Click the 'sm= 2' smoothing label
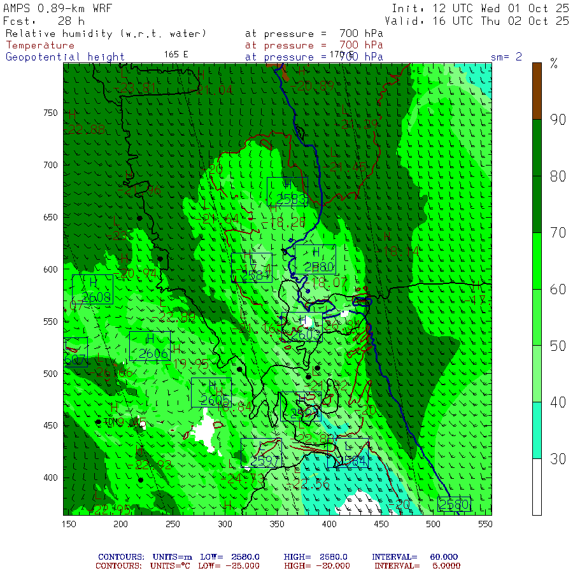 pos(506,57)
